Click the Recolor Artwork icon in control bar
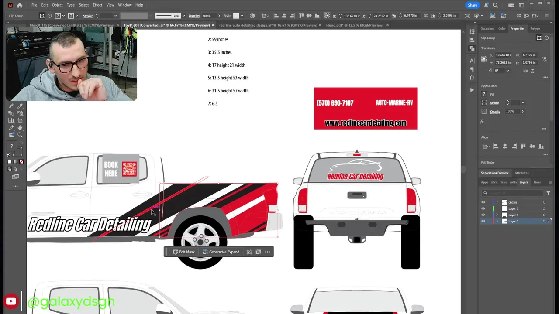The image size is (559, 314). [x=252, y=16]
